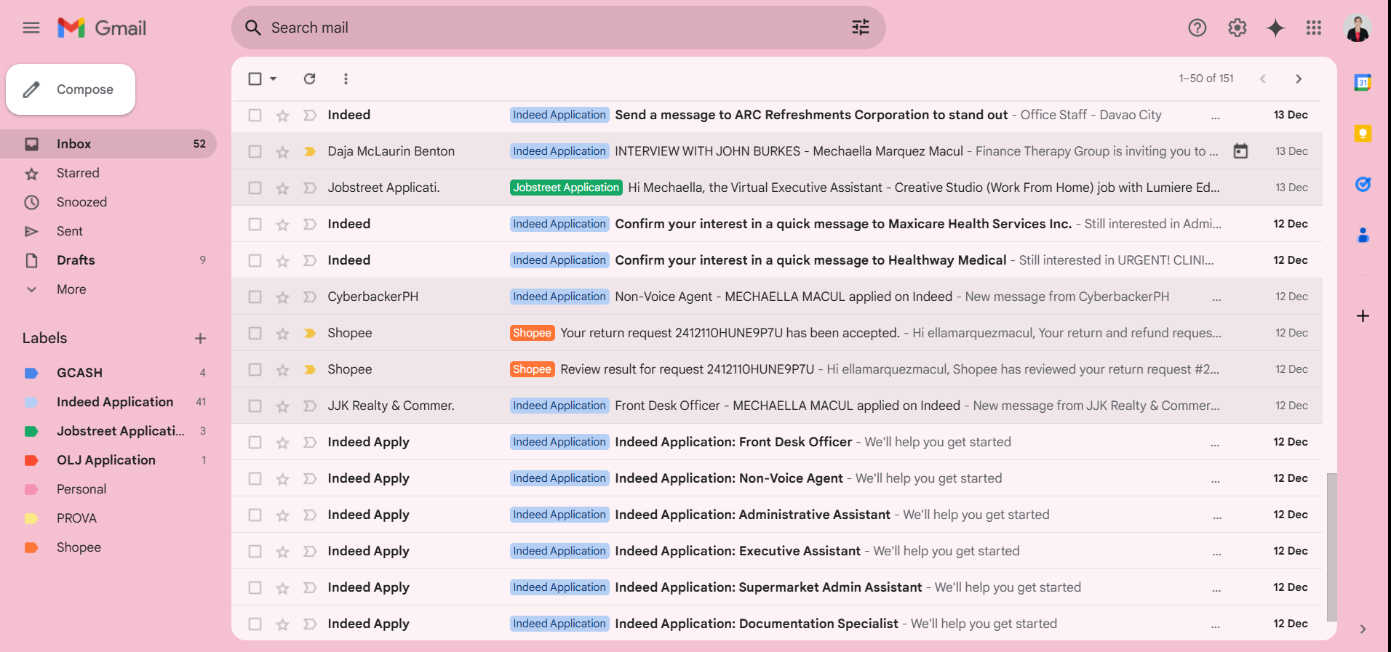
Task: Click yellow PROVA label color icon
Action: [x=31, y=518]
